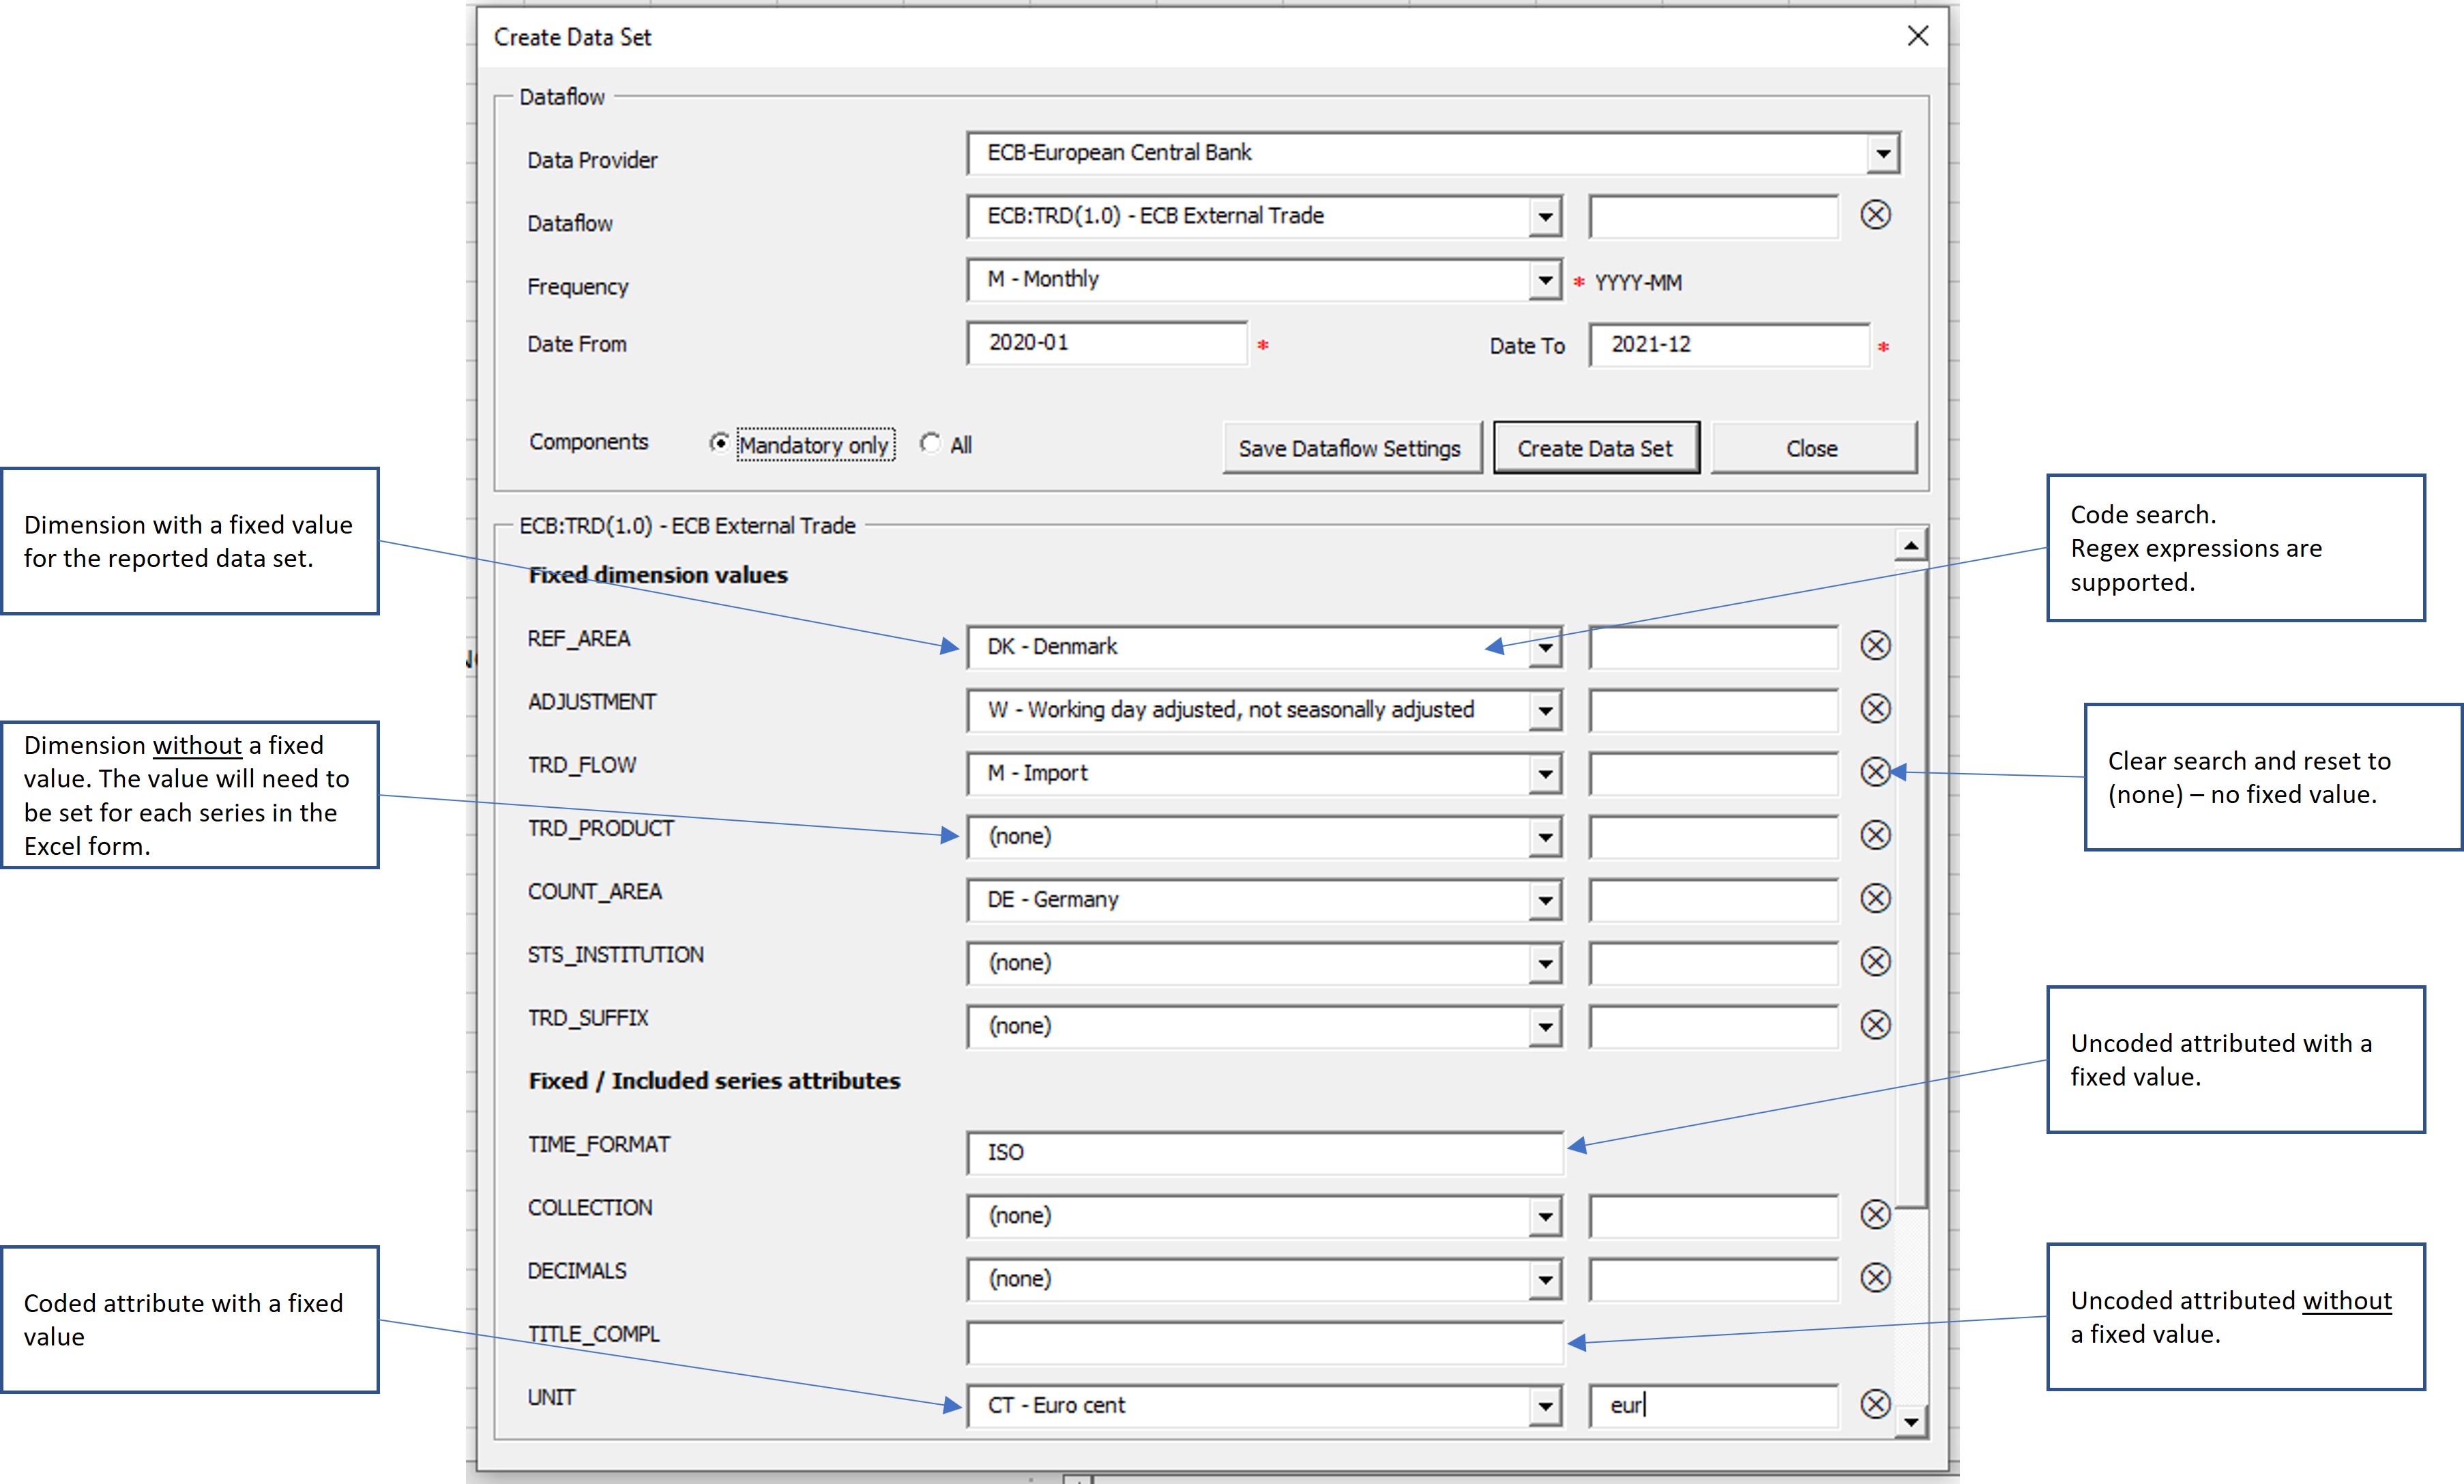Reset the TRD_FLOW fixed value
2464x1484 pixels.
1875,772
